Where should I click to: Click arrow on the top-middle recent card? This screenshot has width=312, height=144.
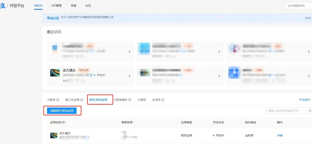(219, 51)
